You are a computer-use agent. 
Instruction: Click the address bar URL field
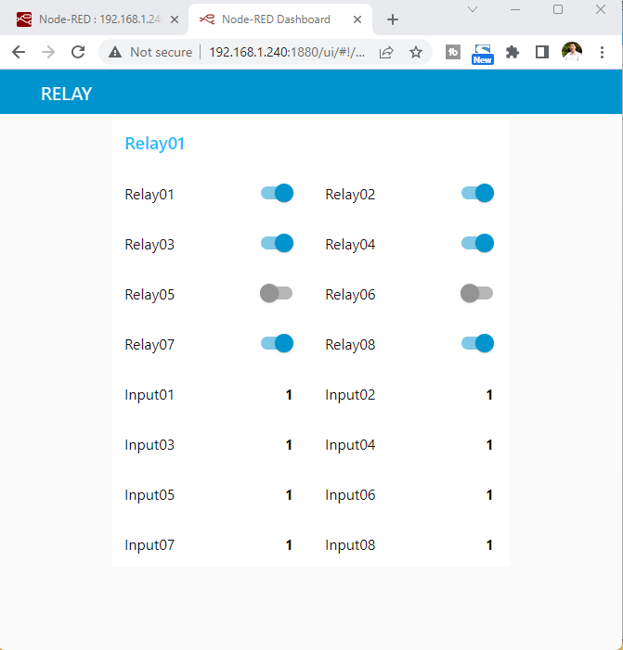(286, 53)
